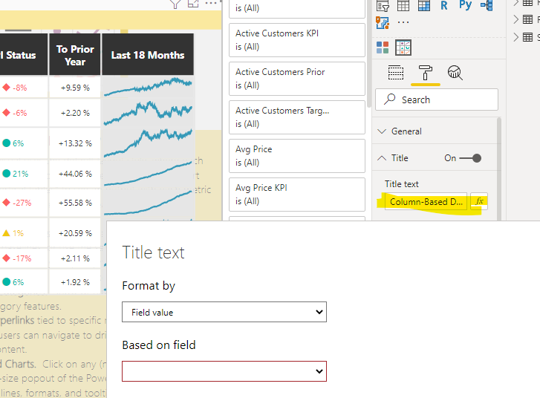This screenshot has width=540, height=398.
Task: Open the Active Customers Prior filter card
Action: click(297, 79)
